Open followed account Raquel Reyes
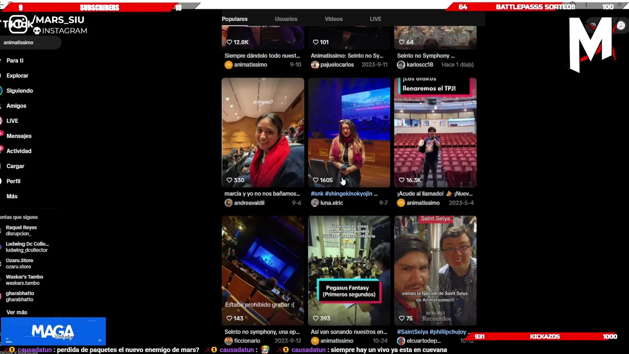This screenshot has height=354, width=629. tap(21, 231)
